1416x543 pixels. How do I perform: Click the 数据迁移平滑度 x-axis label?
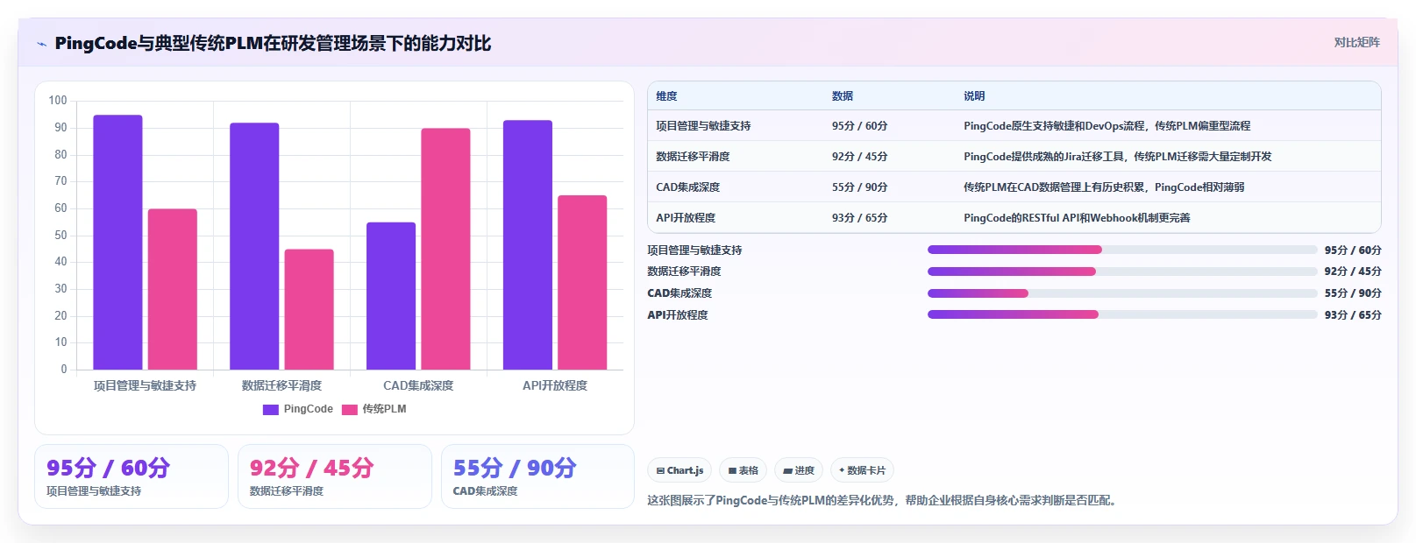(x=281, y=385)
